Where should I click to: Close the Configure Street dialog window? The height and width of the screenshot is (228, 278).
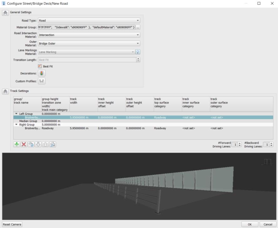[x=272, y=3]
